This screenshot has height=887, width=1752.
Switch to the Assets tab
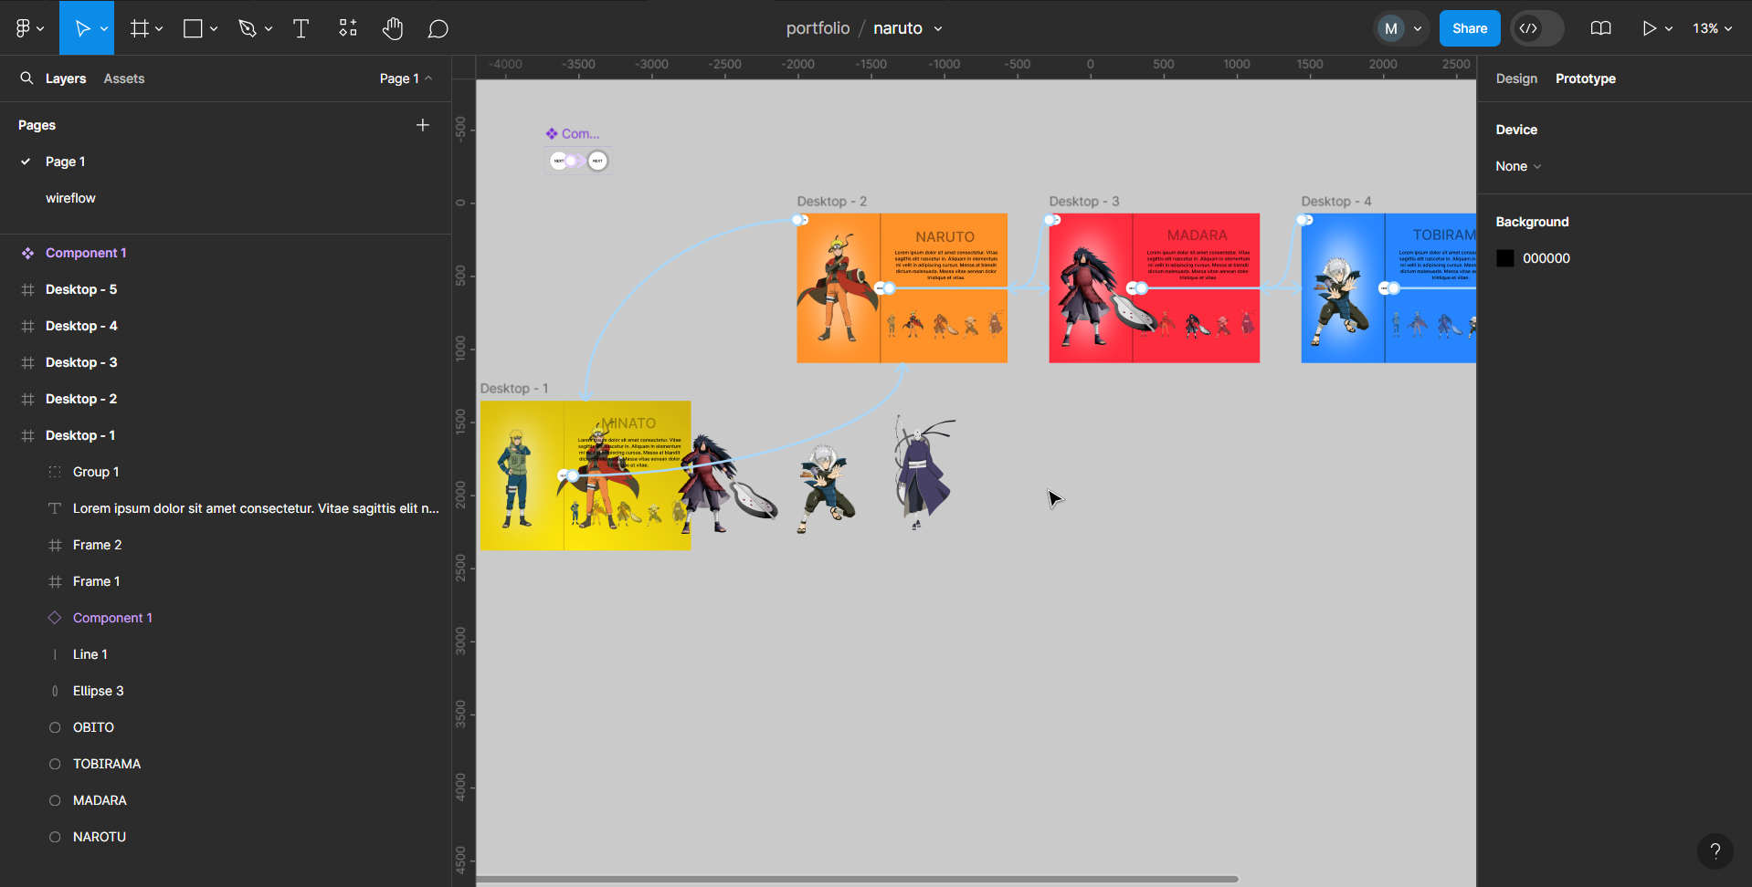pyautogui.click(x=124, y=78)
